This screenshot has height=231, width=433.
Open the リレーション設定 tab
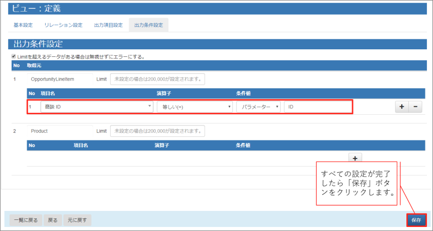(x=63, y=25)
